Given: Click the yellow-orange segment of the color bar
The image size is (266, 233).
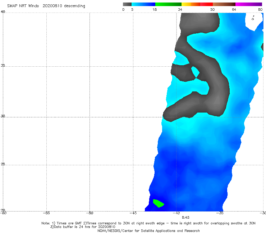Looking at the screenshot, I should 191,4.
